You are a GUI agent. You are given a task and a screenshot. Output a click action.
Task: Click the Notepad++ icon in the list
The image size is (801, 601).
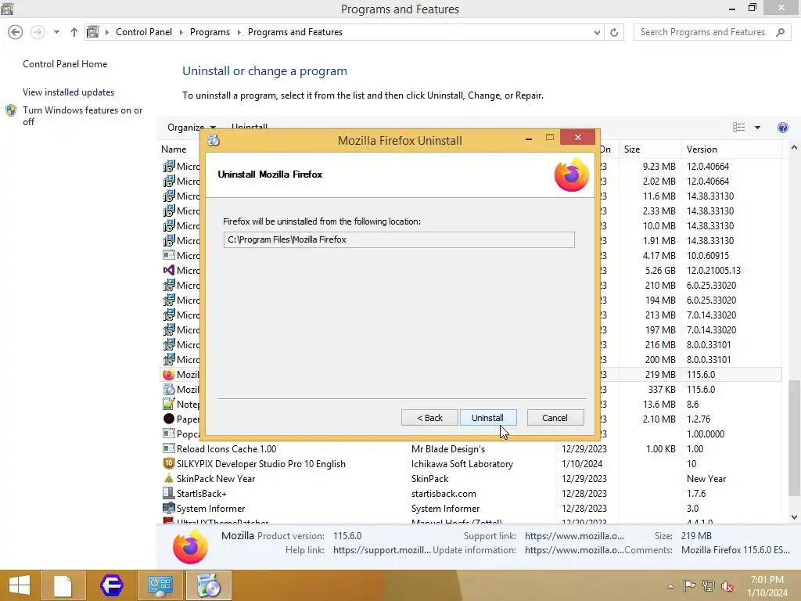(x=169, y=404)
